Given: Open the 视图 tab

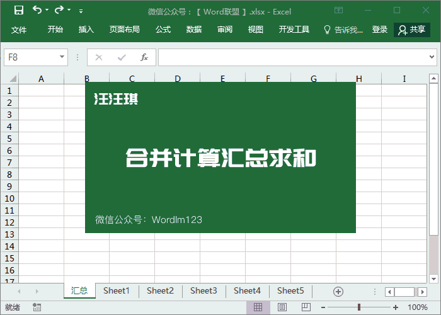Looking at the screenshot, I should [255, 29].
